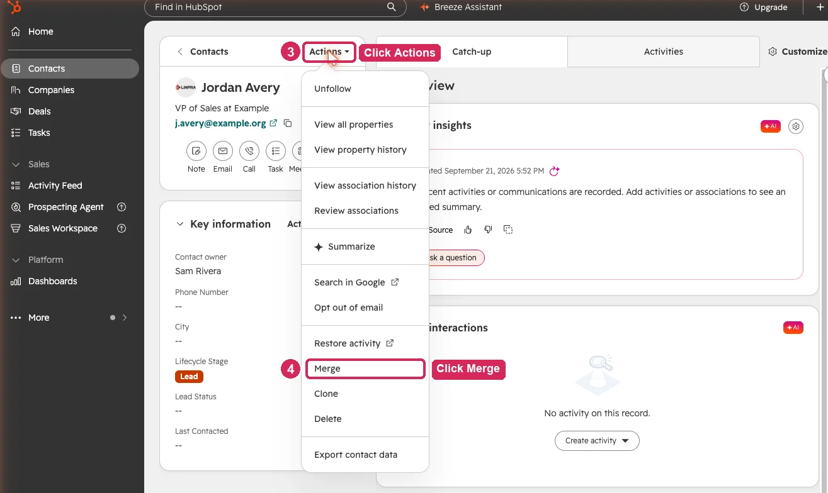Open Prospecting Agent
Screen dimensions: 828x493
click(x=66, y=207)
